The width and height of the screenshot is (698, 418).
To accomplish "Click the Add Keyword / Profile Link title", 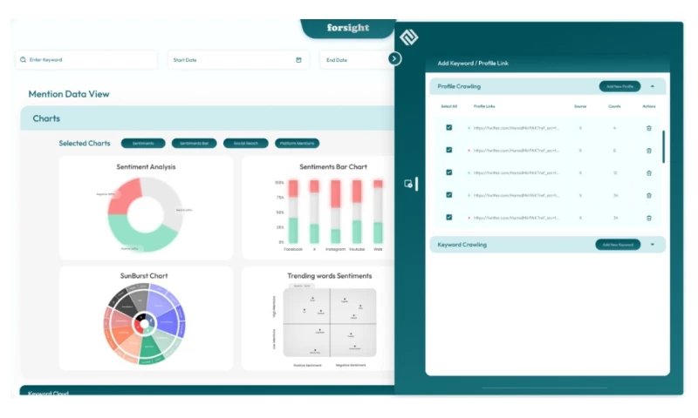I will click(473, 63).
